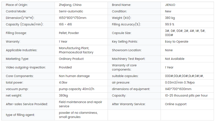Screen dimensions: 216x123
Task: Click the 'Not Available' test report value
Action: point(175,59)
